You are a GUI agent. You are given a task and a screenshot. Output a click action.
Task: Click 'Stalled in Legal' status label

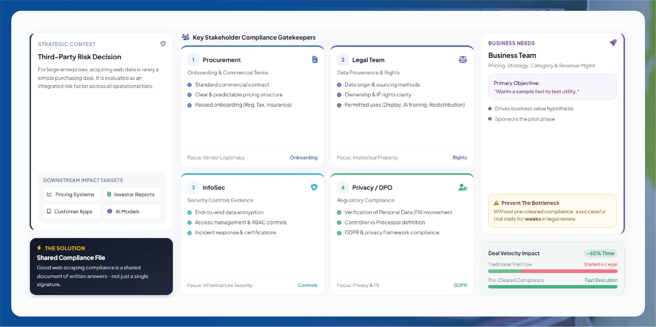pyautogui.click(x=601, y=264)
